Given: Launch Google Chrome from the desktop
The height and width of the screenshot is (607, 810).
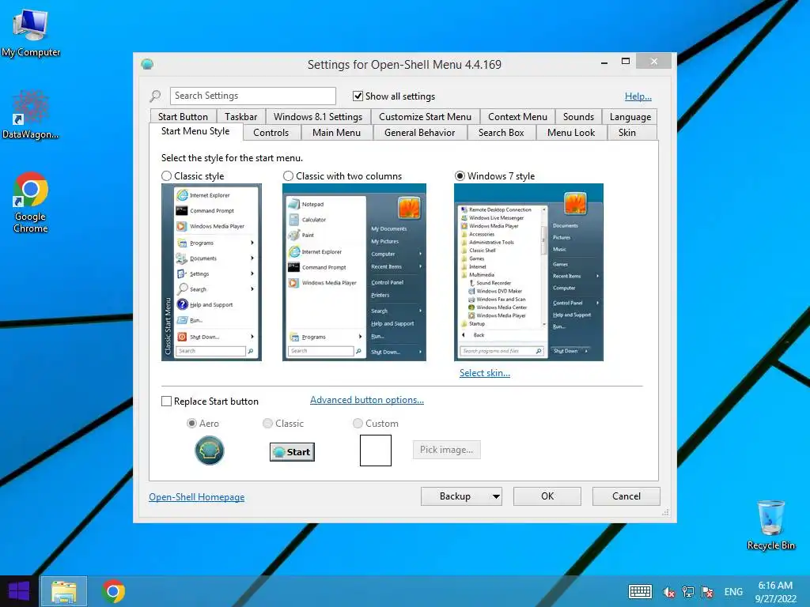Looking at the screenshot, I should coord(31,202).
